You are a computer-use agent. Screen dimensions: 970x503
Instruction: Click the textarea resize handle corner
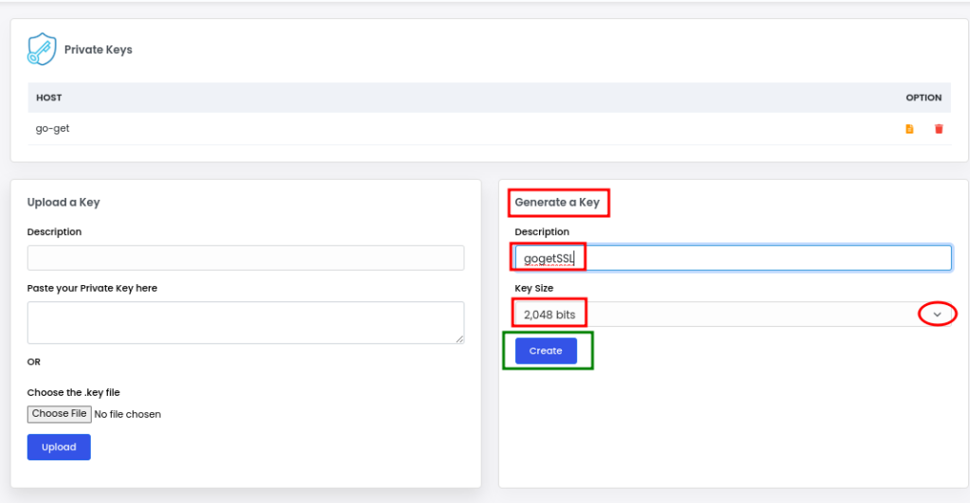[459, 339]
